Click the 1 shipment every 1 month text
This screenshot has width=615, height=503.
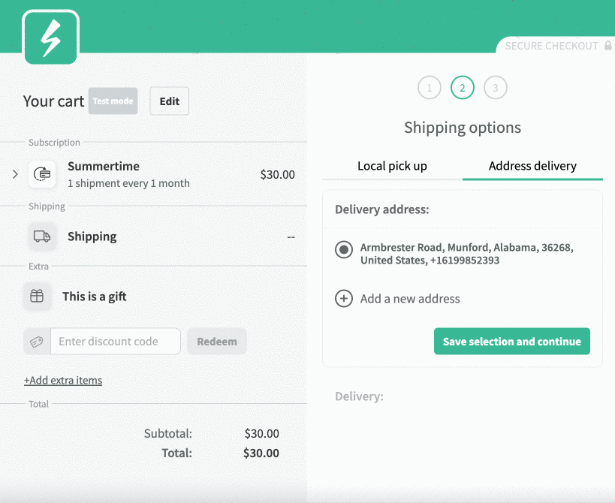pos(128,183)
